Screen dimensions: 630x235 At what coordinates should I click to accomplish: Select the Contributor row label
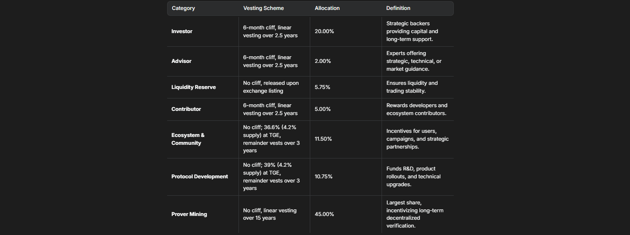point(186,109)
